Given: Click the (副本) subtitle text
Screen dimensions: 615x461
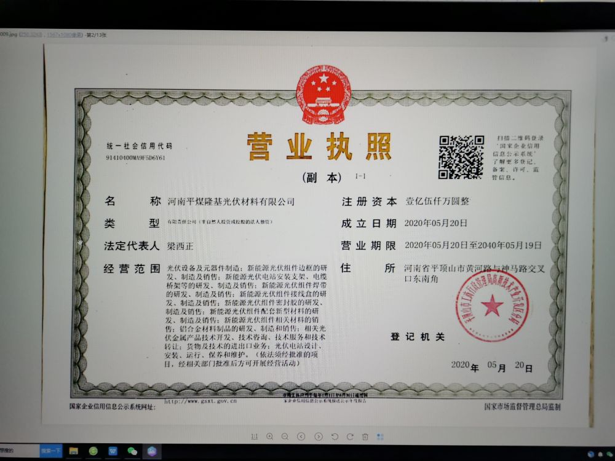Looking at the screenshot, I should pos(322,178).
